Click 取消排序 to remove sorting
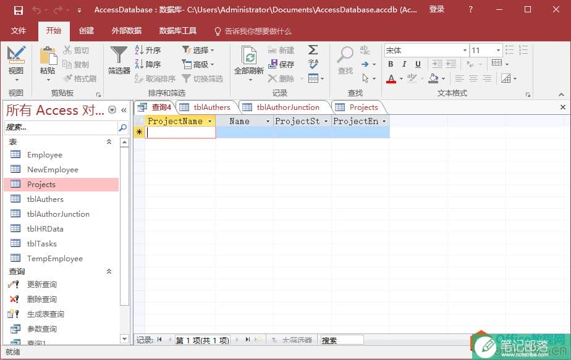The width and height of the screenshot is (571, 360). coord(154,78)
